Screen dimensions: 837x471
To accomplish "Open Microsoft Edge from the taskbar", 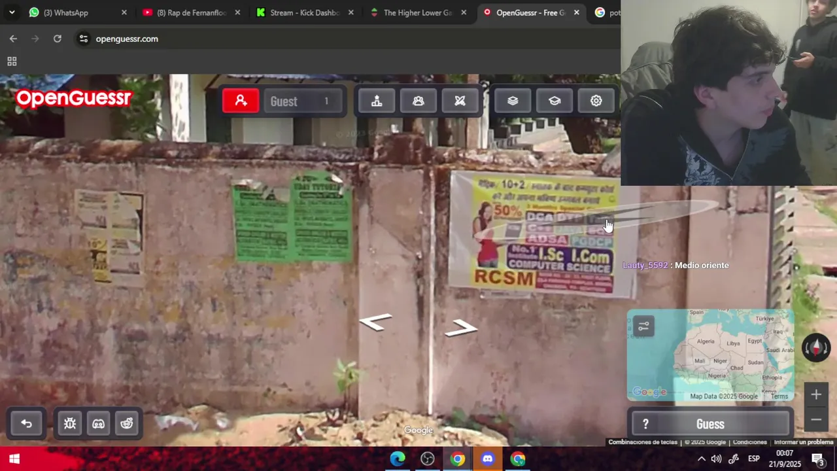I will [x=398, y=459].
